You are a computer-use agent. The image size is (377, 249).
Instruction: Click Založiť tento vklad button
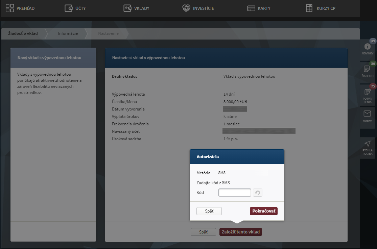[x=240, y=232]
